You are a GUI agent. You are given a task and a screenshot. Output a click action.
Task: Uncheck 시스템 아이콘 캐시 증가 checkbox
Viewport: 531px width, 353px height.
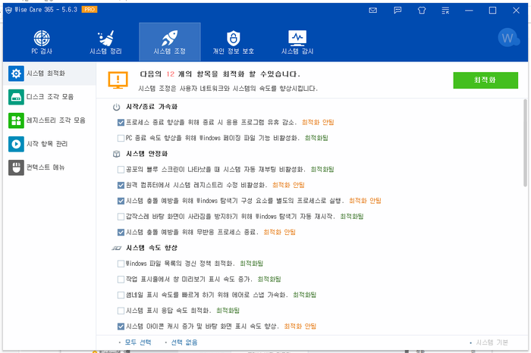121,326
